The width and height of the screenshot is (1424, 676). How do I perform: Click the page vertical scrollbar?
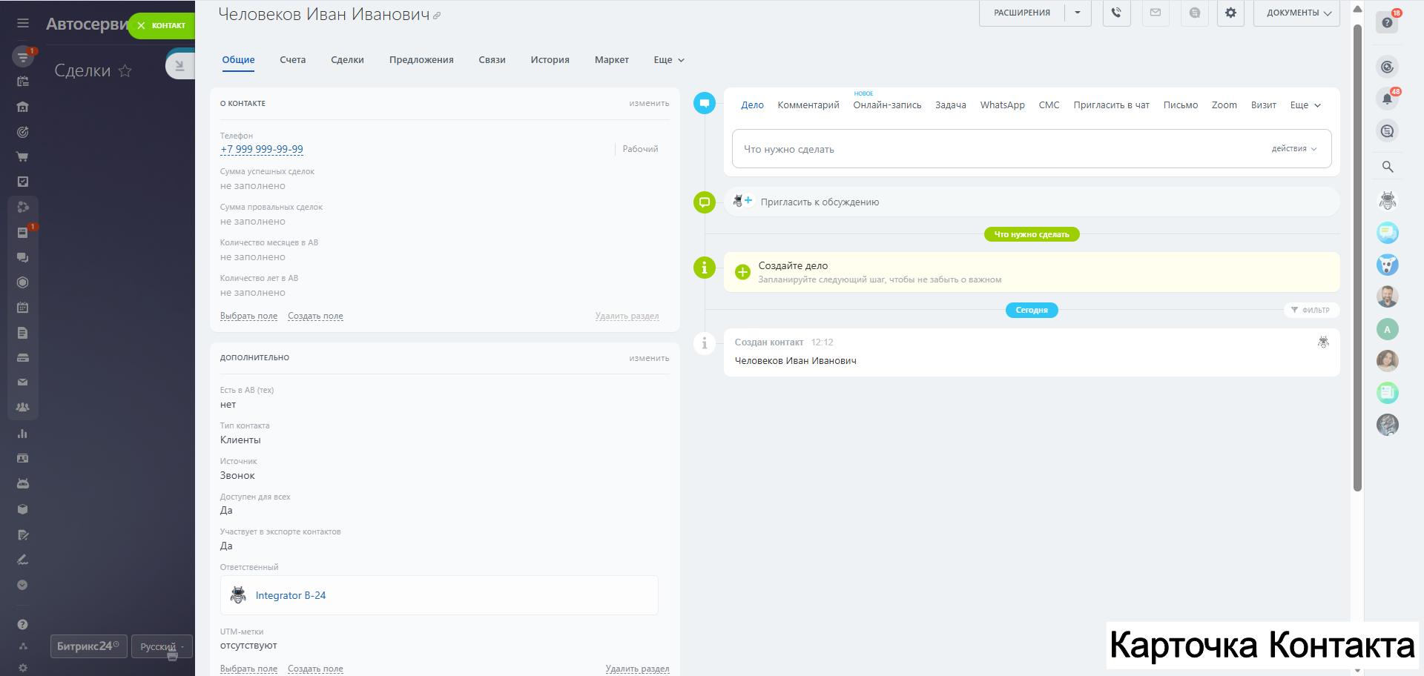coord(1357,258)
